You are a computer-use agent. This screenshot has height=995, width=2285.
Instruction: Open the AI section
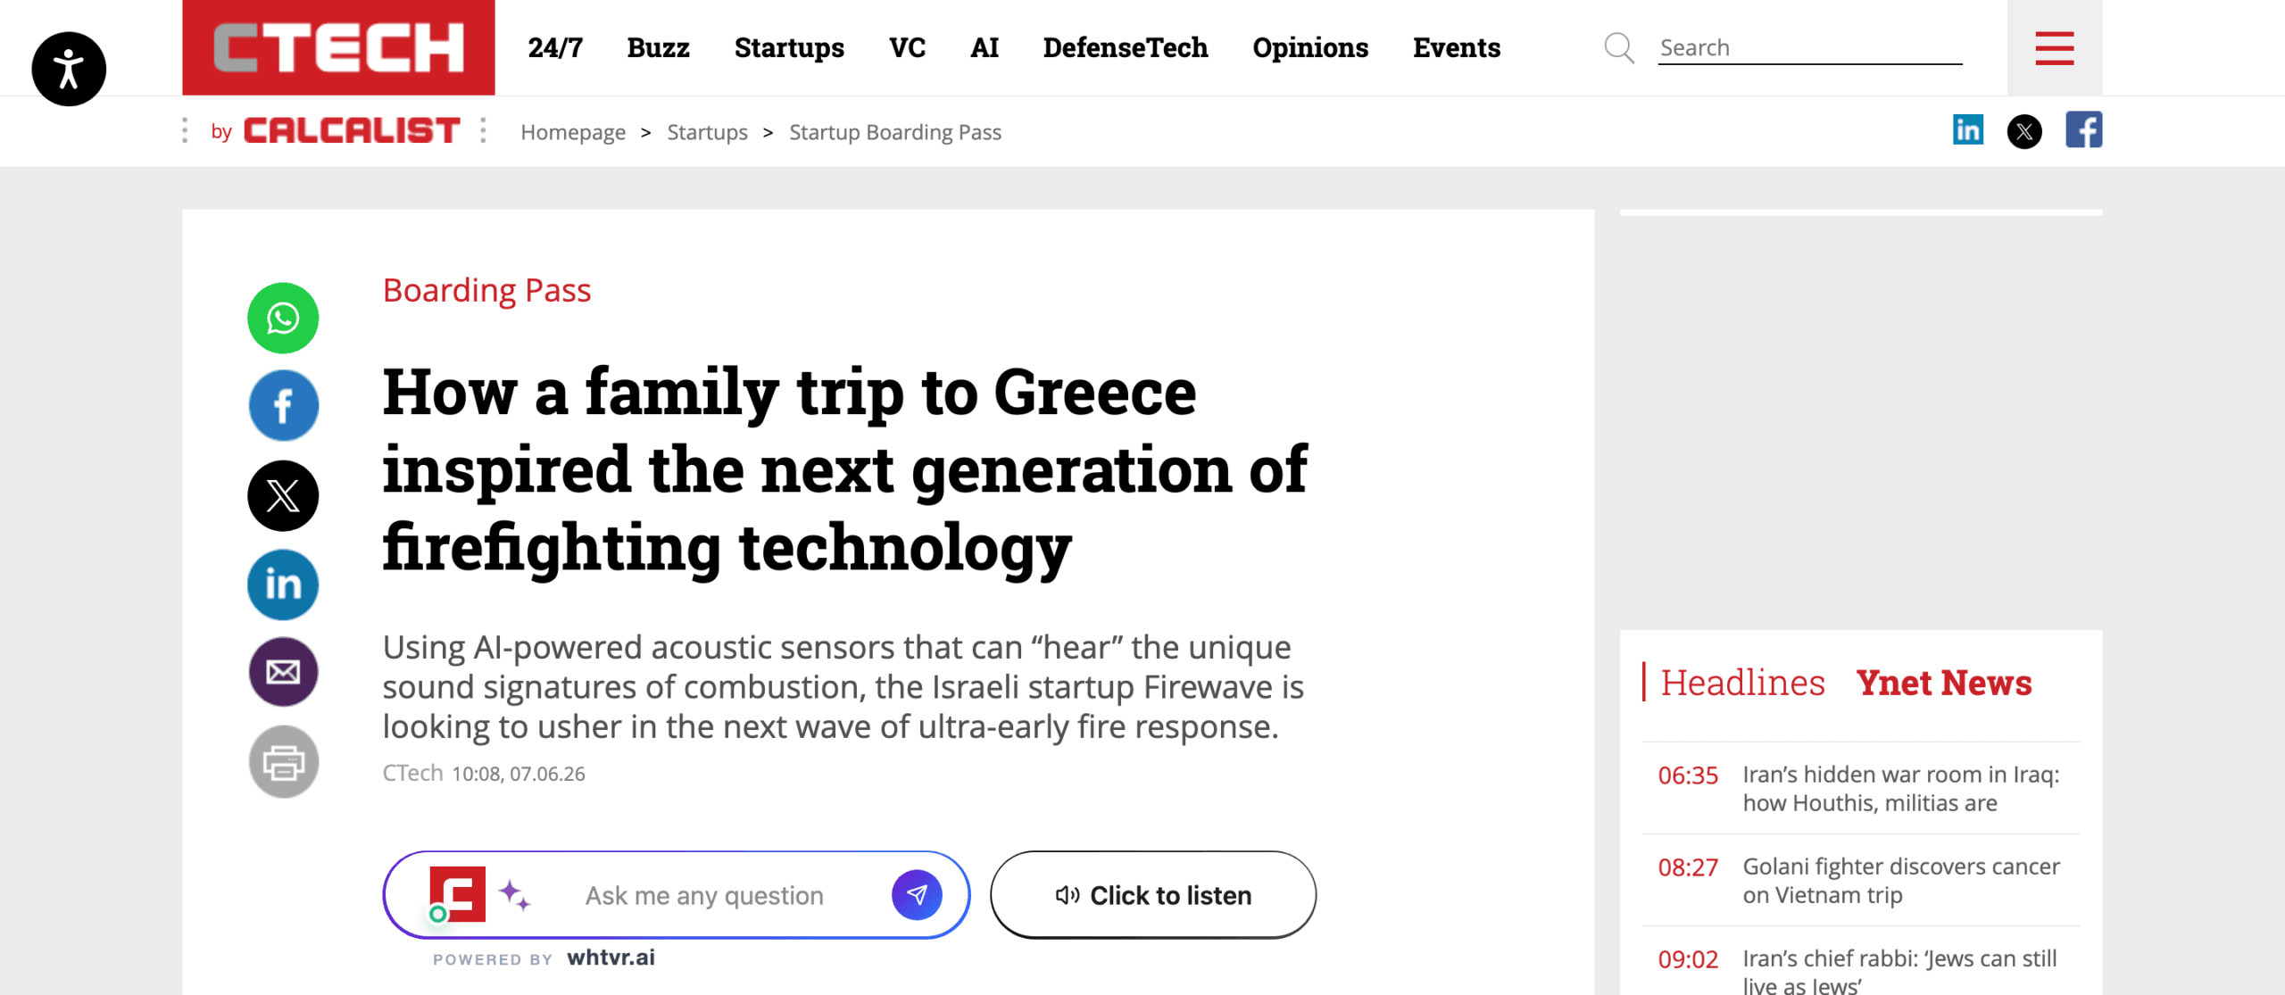[984, 47]
